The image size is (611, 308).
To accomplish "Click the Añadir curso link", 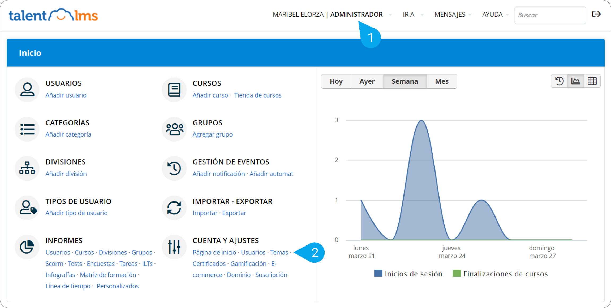I will pos(210,95).
